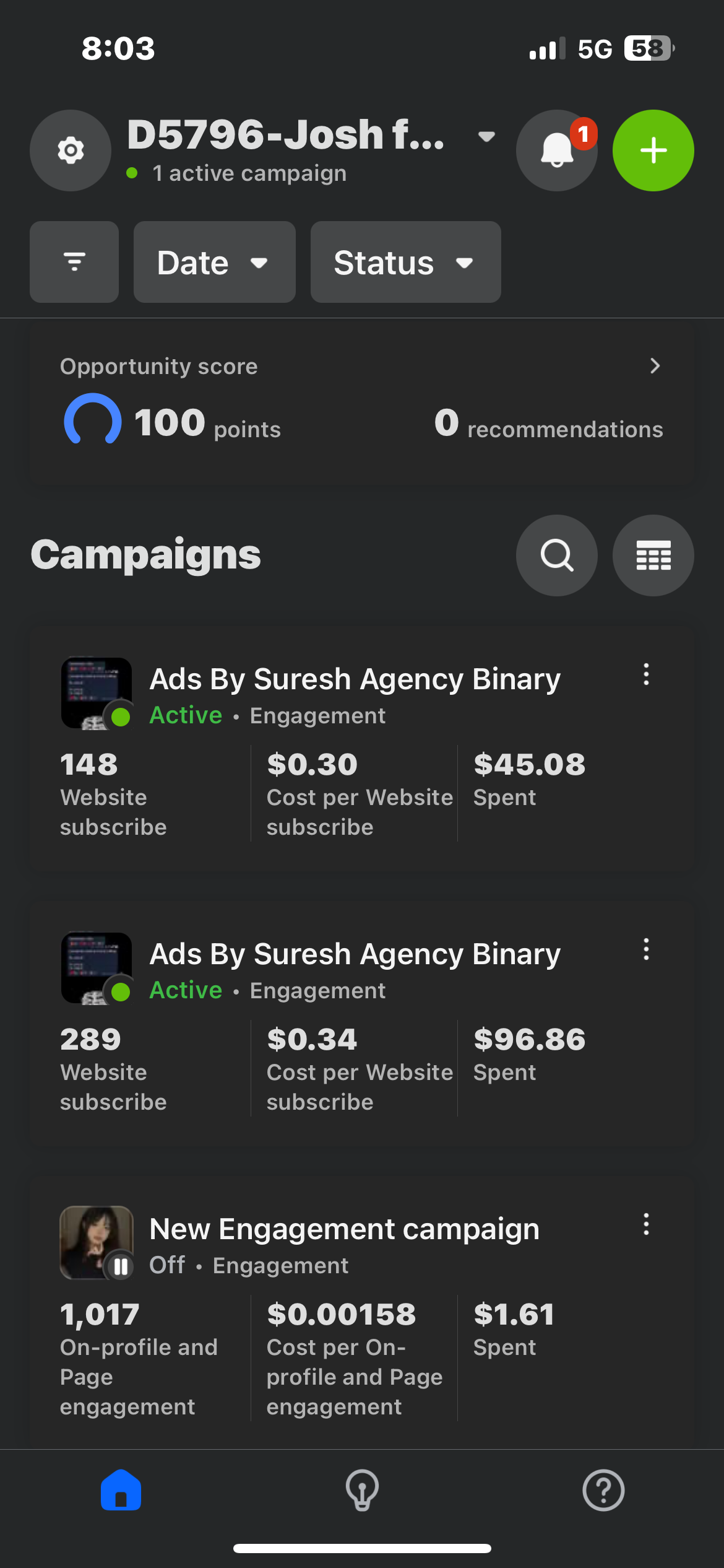The image size is (724, 1568).
Task: Switch to table view icon
Action: (x=653, y=555)
